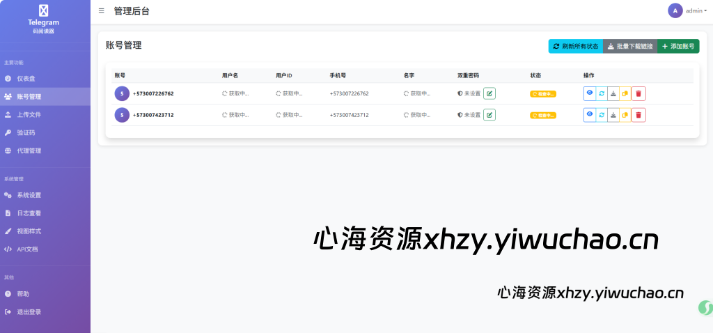Click 未设置 text in +573007226762 row
Screen dimensions: 713x333
472,93
